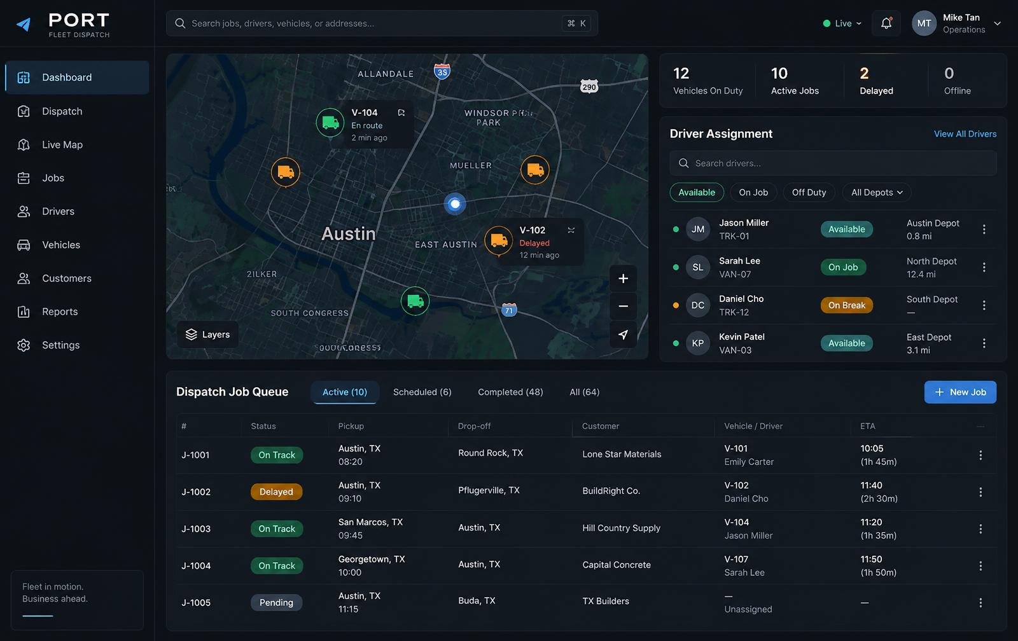Go to Vehicles in the sidebar

(x=77, y=245)
